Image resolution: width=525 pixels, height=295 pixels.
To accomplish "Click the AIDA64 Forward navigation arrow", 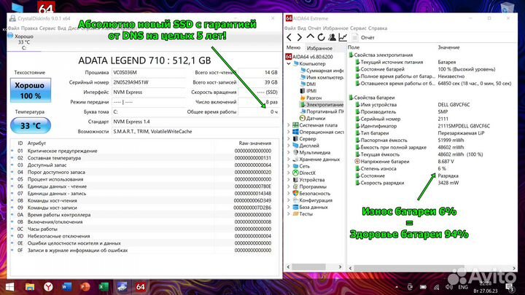I will (300, 36).
